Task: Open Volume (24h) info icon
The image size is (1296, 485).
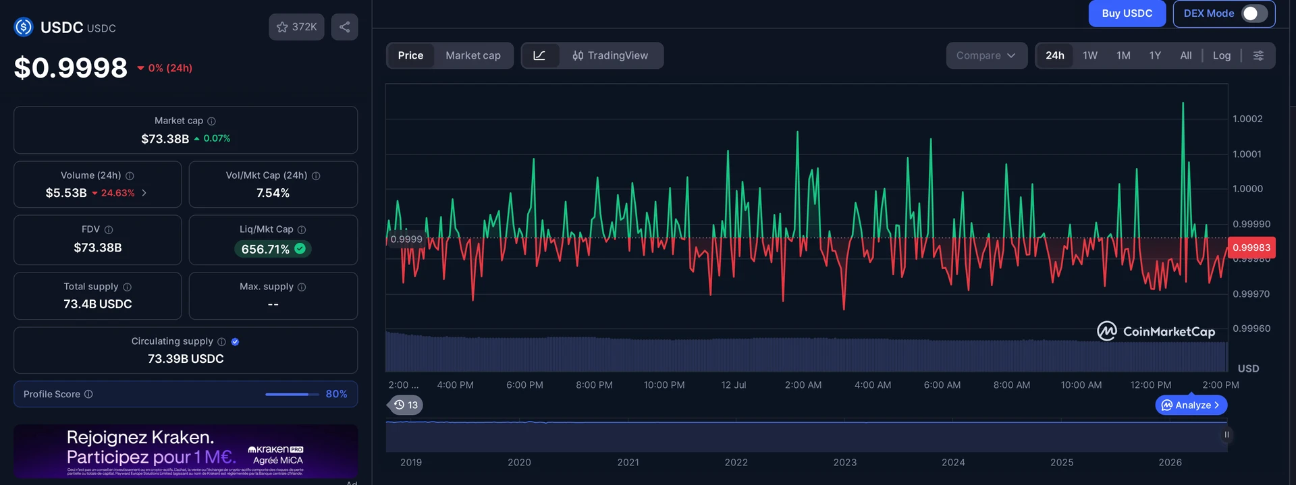Action: click(130, 175)
